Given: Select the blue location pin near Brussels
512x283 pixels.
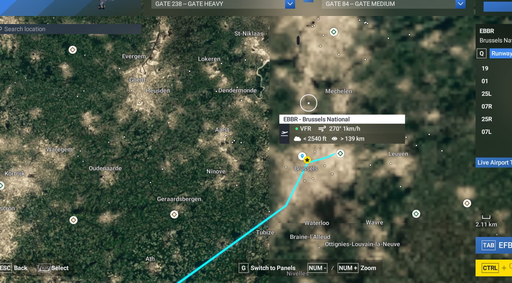Looking at the screenshot, I should pos(302,156).
